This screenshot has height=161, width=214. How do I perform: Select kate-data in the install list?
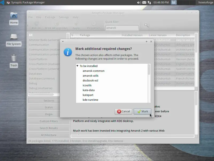[x=89, y=90]
